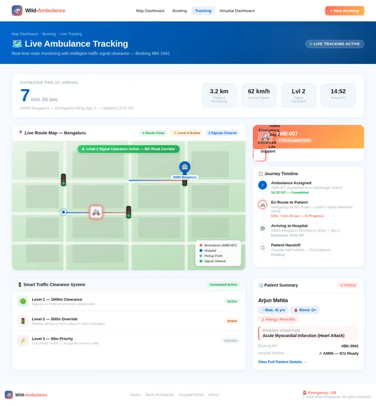Click the + New Booking button
Screen dimensions: 376x406
pos(344,11)
